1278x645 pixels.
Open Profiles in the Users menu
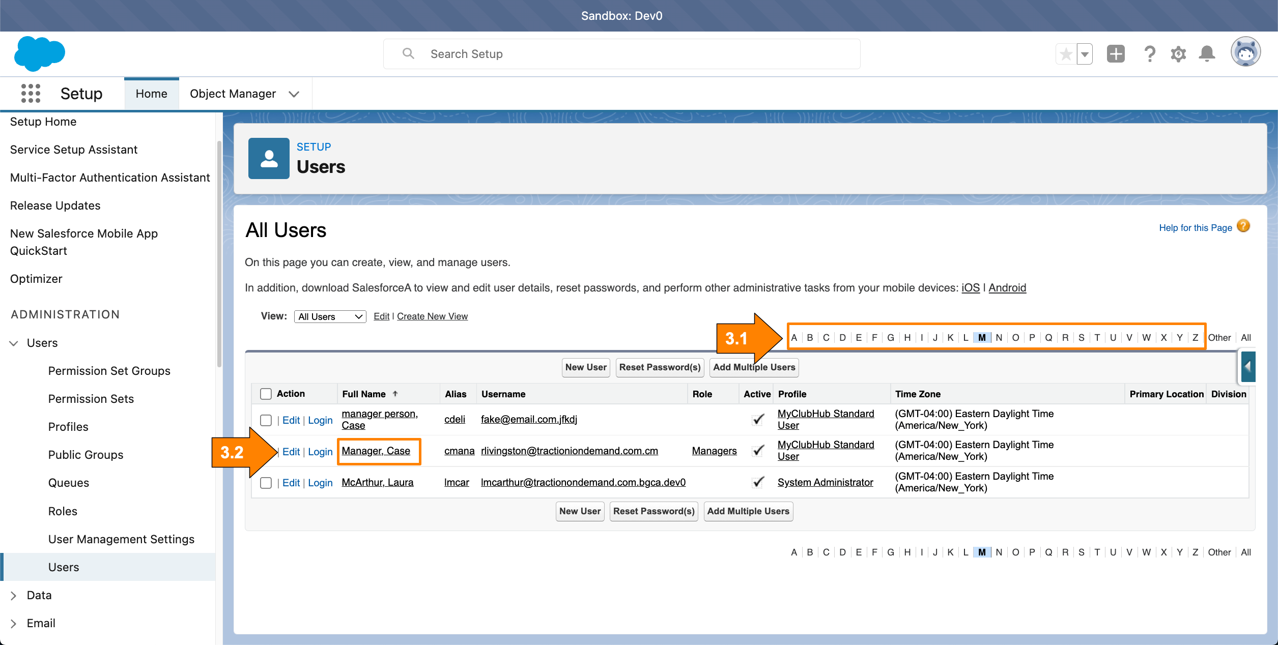pyautogui.click(x=68, y=427)
